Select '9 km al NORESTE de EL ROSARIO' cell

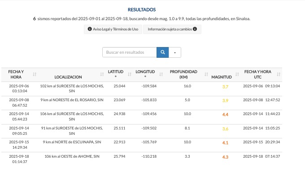point(72,100)
